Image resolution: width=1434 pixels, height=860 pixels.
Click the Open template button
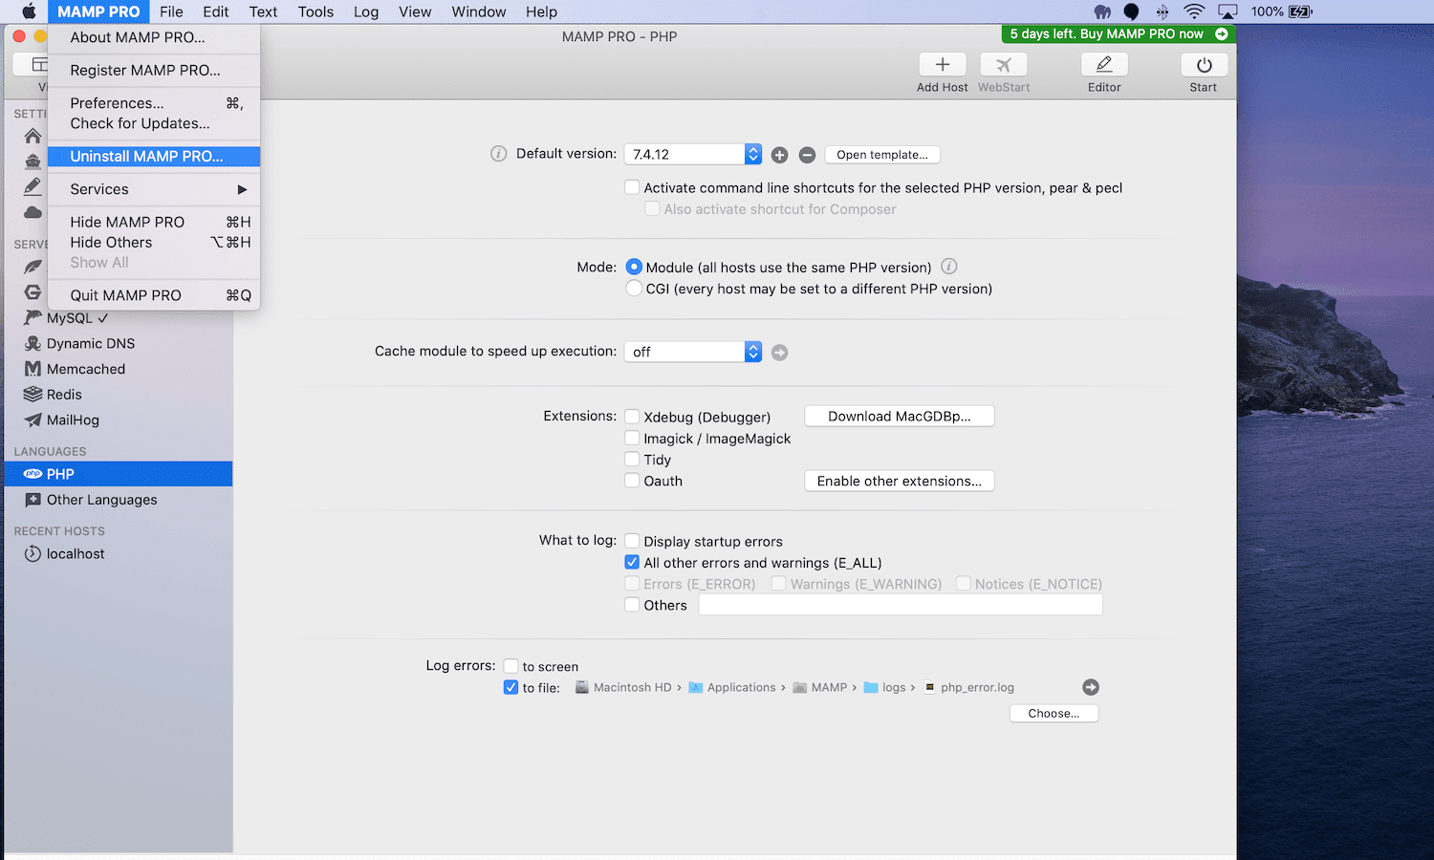[x=881, y=155]
